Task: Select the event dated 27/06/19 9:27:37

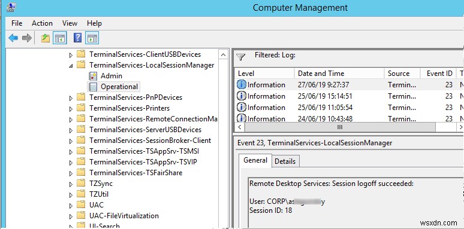Action: pyautogui.click(x=349, y=85)
